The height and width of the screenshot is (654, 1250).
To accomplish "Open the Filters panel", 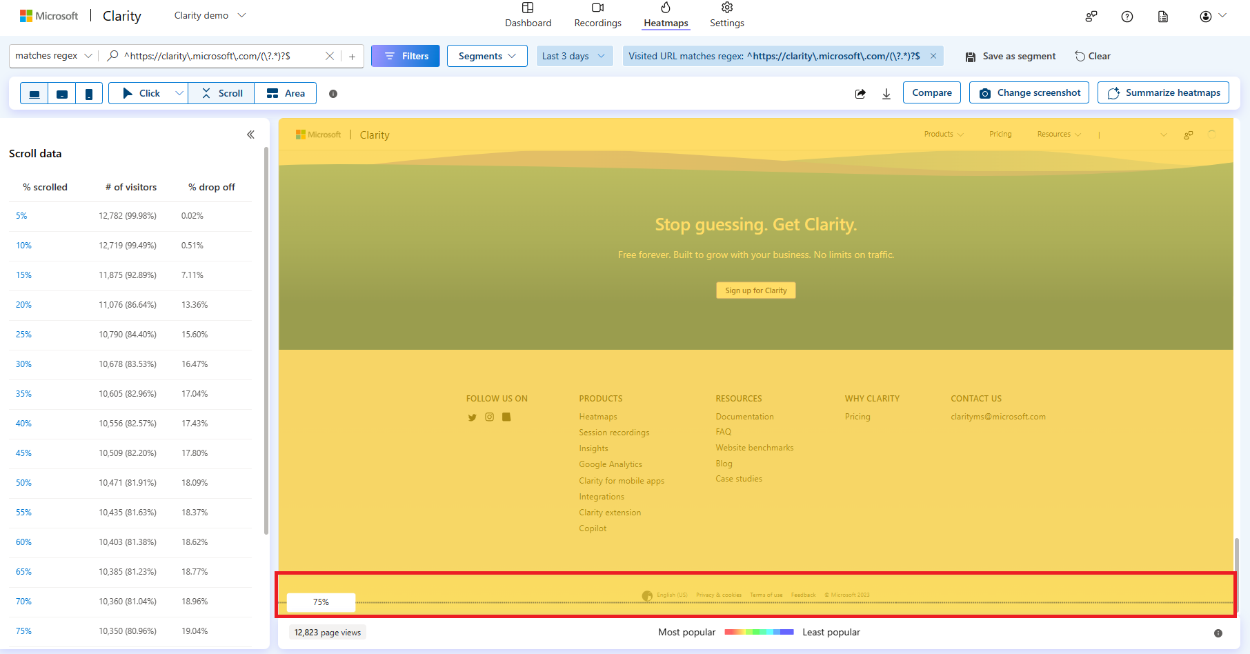I will click(x=406, y=56).
